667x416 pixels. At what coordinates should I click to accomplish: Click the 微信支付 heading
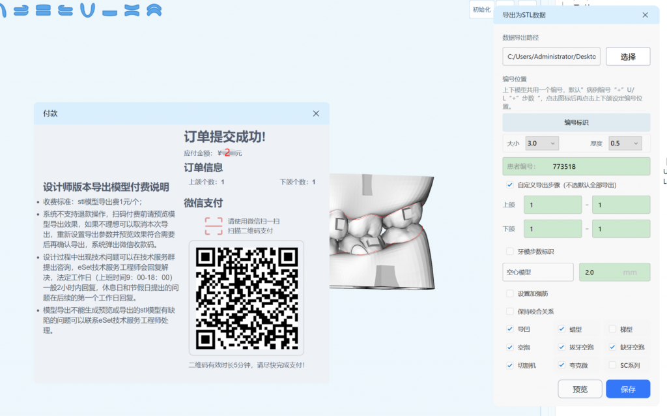(x=203, y=203)
